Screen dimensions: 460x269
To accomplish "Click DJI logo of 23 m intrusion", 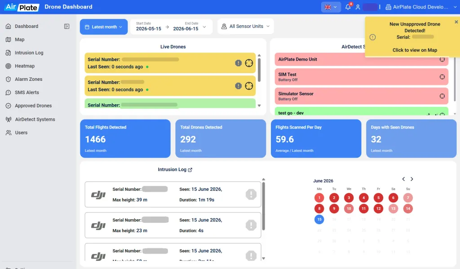I will [x=98, y=225].
